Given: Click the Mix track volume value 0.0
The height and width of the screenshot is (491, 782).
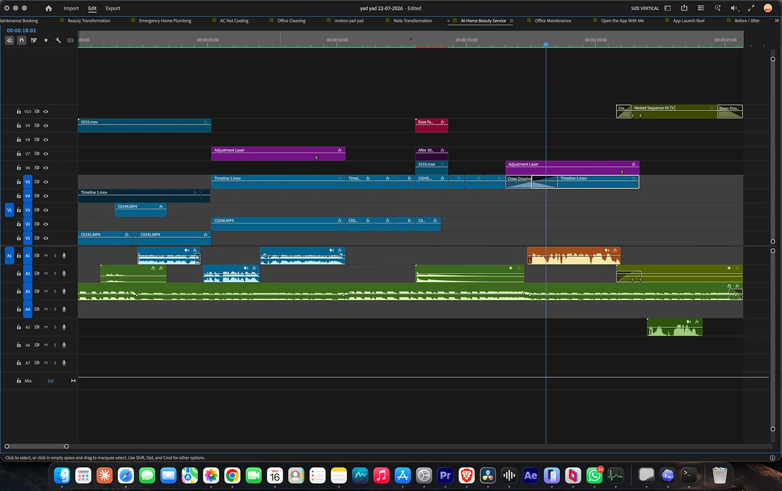Looking at the screenshot, I should [50, 381].
